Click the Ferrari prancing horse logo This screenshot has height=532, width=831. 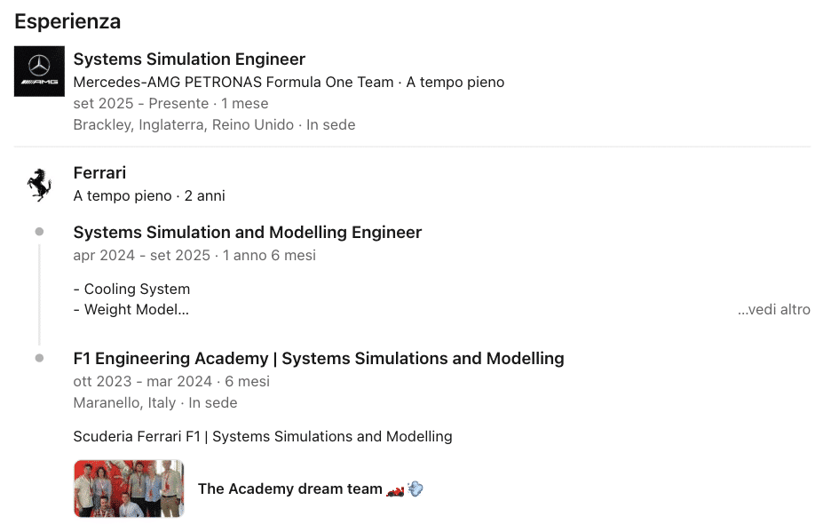click(x=39, y=184)
